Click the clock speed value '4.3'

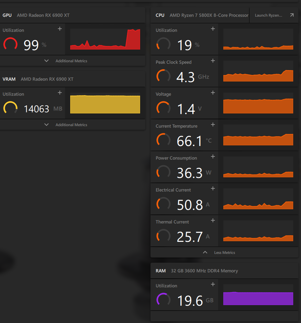pos(186,77)
